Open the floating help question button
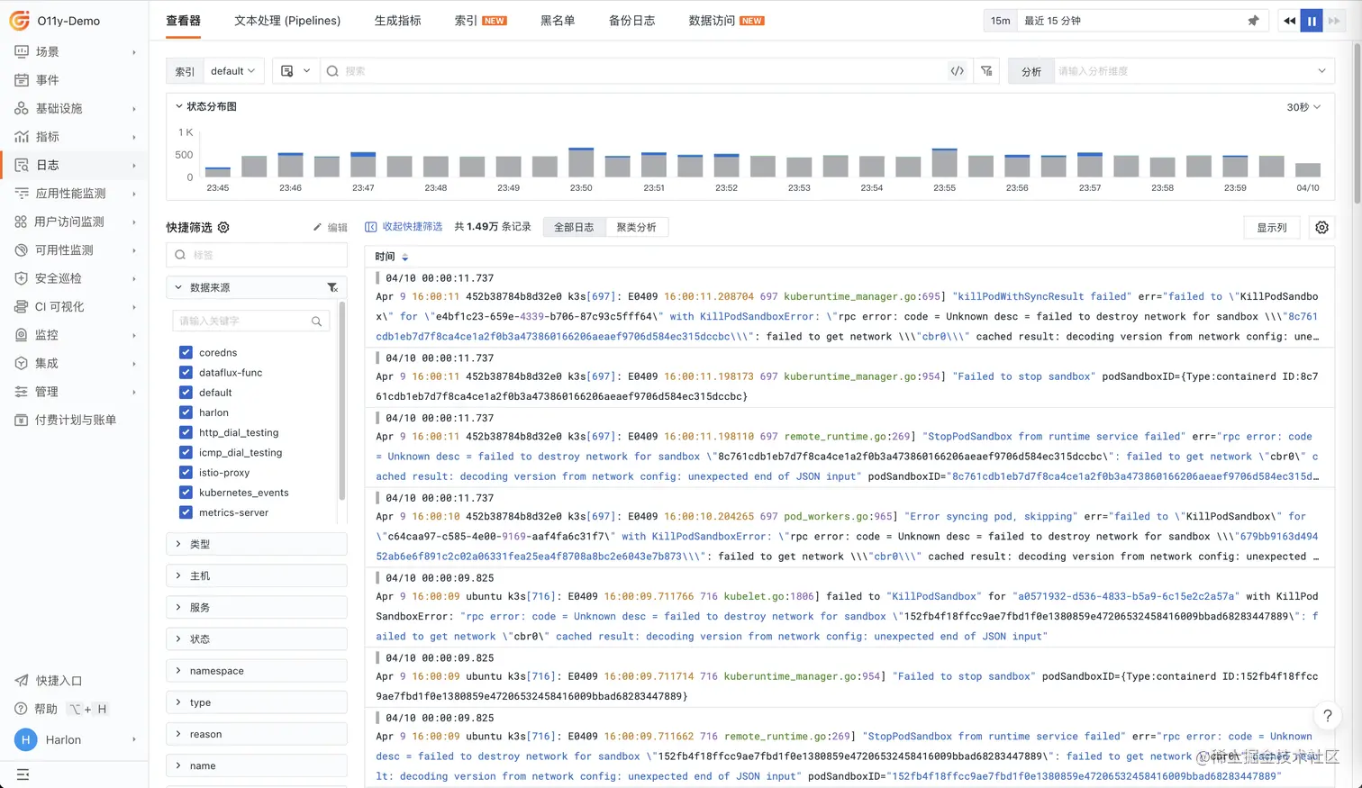 click(x=1327, y=716)
